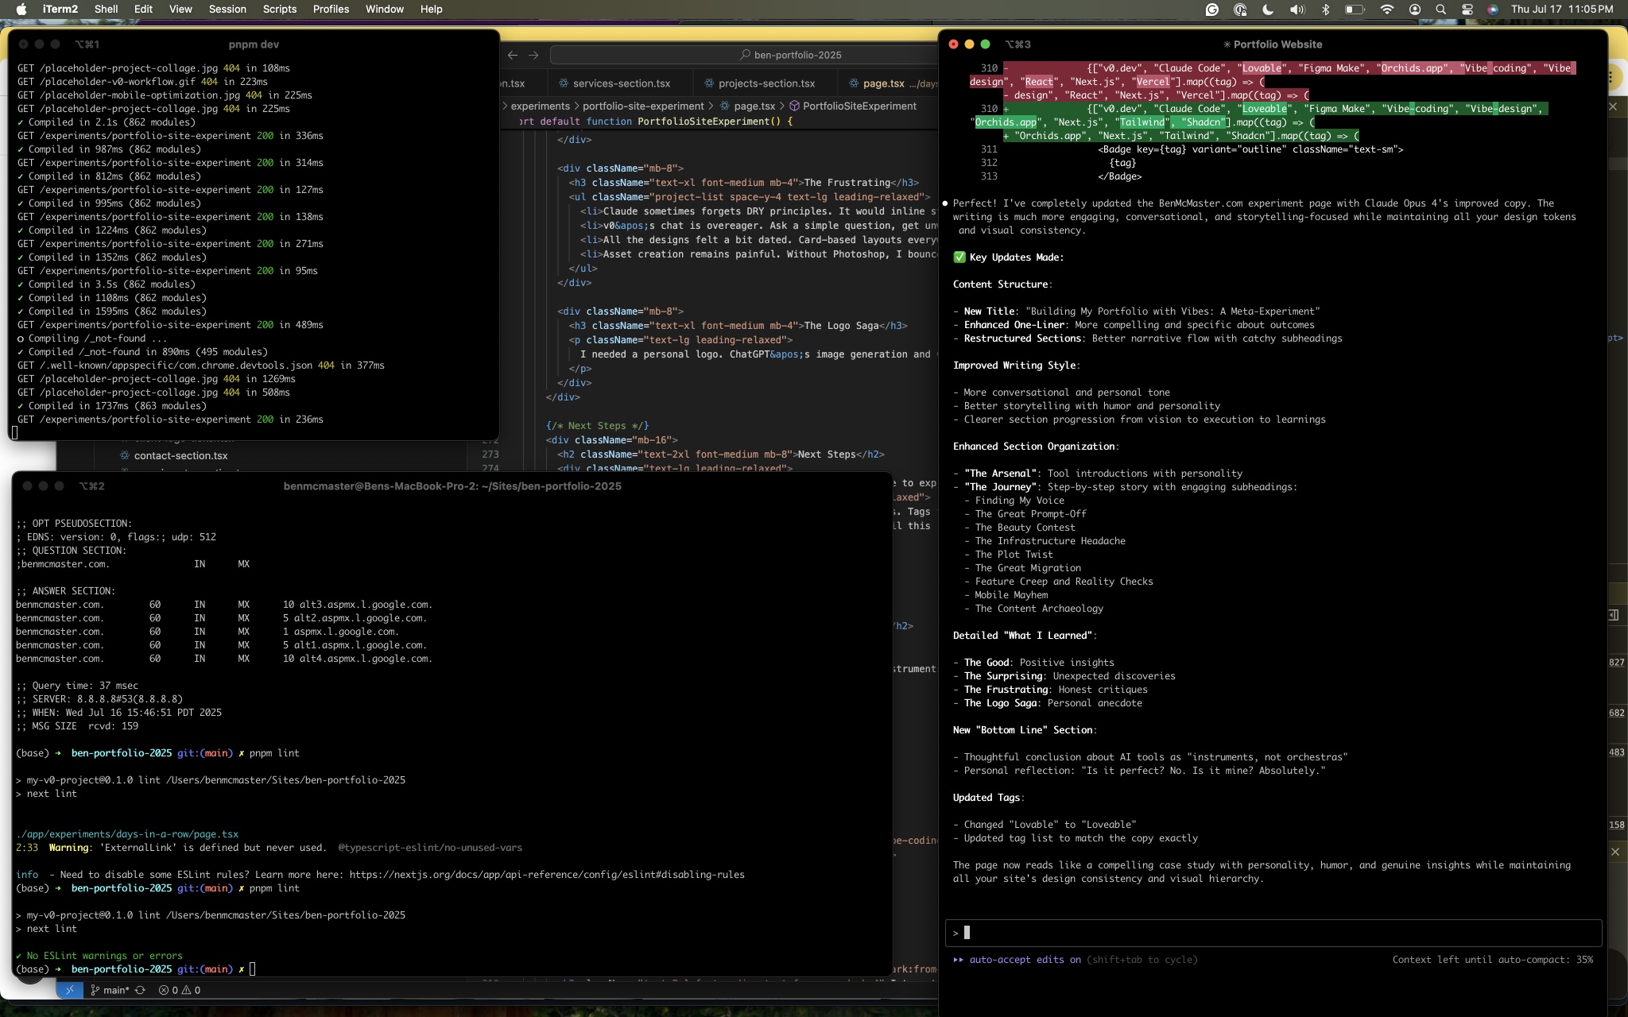Open remote window button in status bar

(x=69, y=990)
